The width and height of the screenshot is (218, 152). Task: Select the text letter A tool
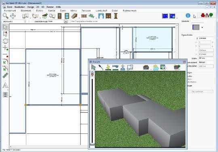coord(5,85)
